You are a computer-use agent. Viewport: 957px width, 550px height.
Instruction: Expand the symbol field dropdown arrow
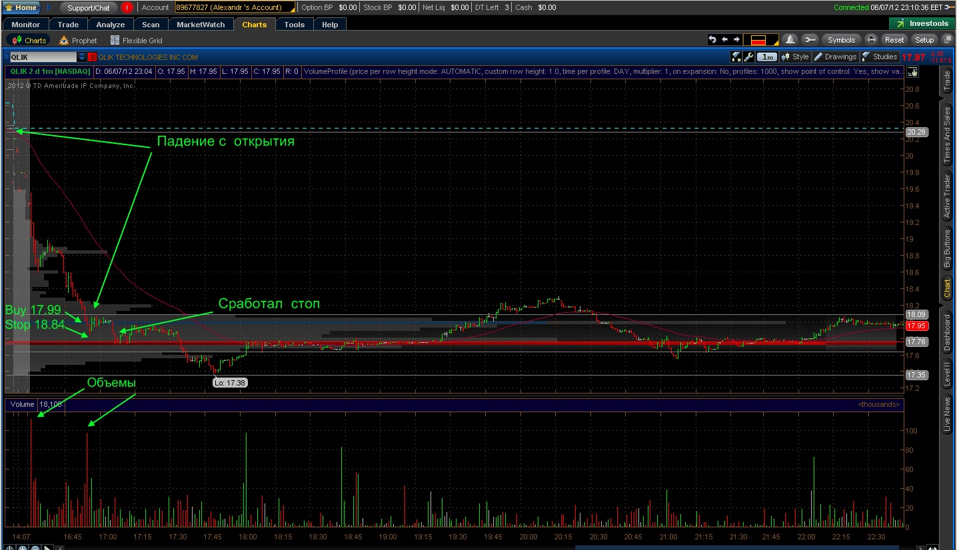[82, 57]
